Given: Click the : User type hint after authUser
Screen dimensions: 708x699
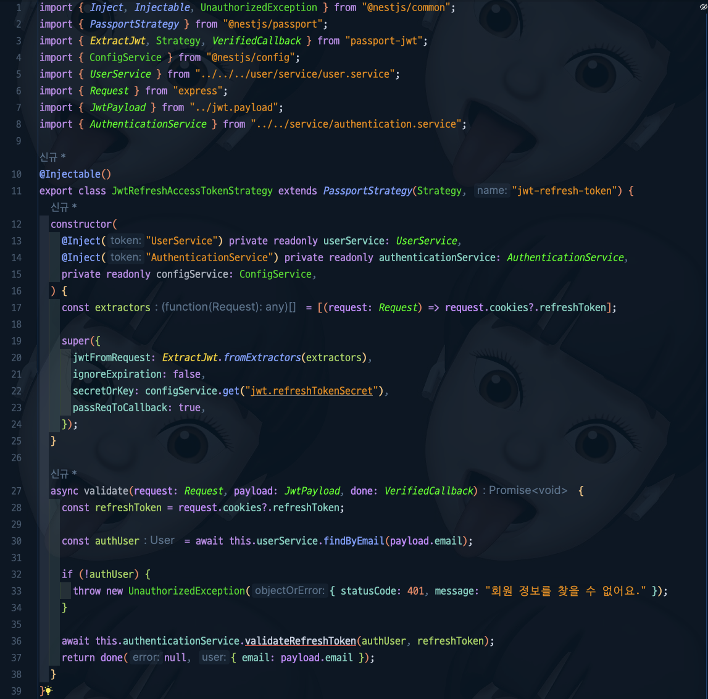Looking at the screenshot, I should (159, 540).
